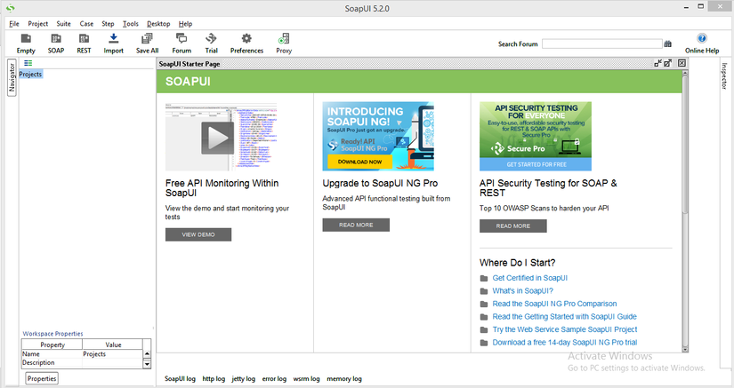Click the starter page scroll down arrow
734x388 pixels.
tap(685, 349)
